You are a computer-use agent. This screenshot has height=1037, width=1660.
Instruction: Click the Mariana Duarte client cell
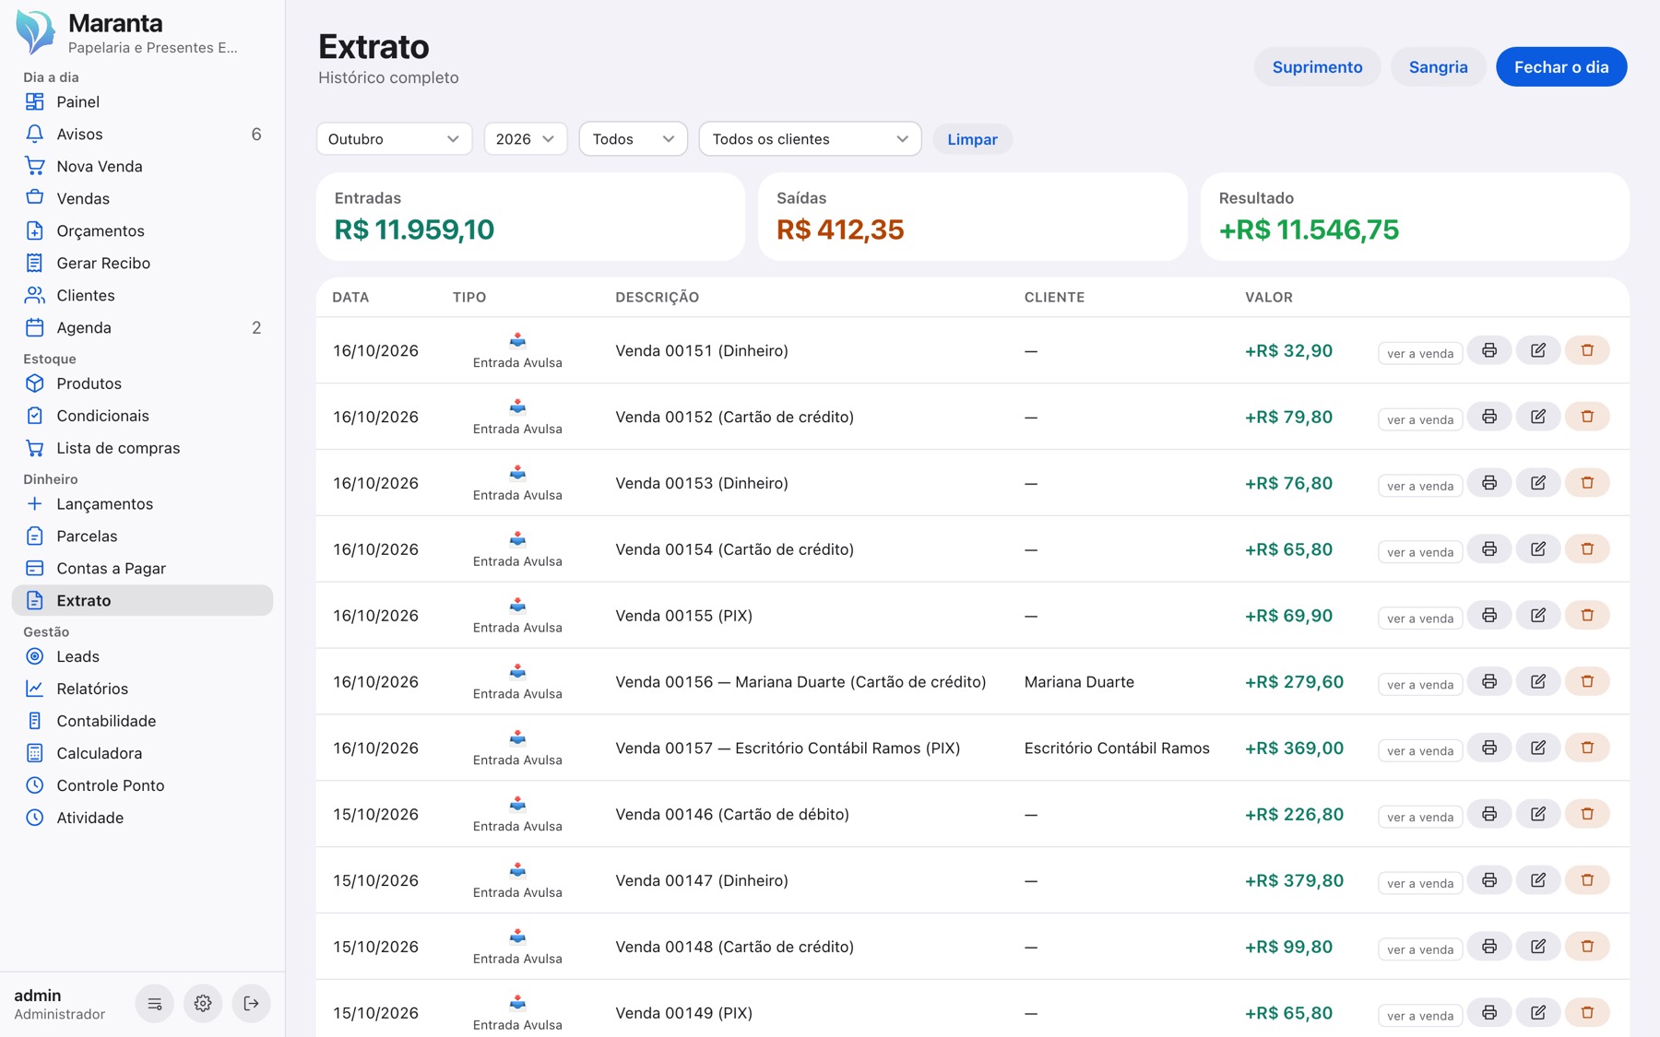pos(1079,682)
